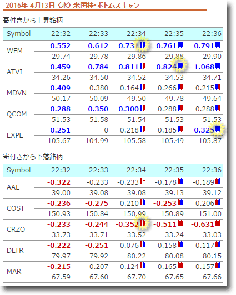Select the candlestick icon beside COST -0.253
The height and width of the screenshot is (295, 236).
tap(180, 202)
